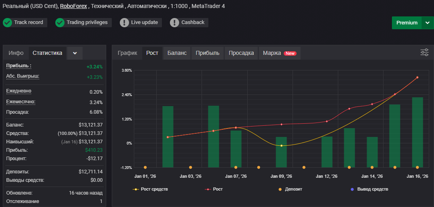Click the Ежедневно label
This screenshot has height=207, width=434.
[x=19, y=91]
